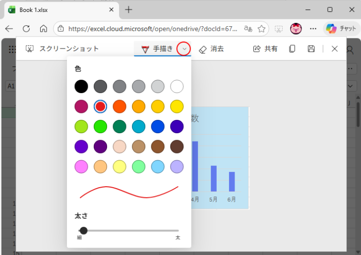Pick the dark purple color swatch
The image size is (361, 255).
tap(100, 147)
